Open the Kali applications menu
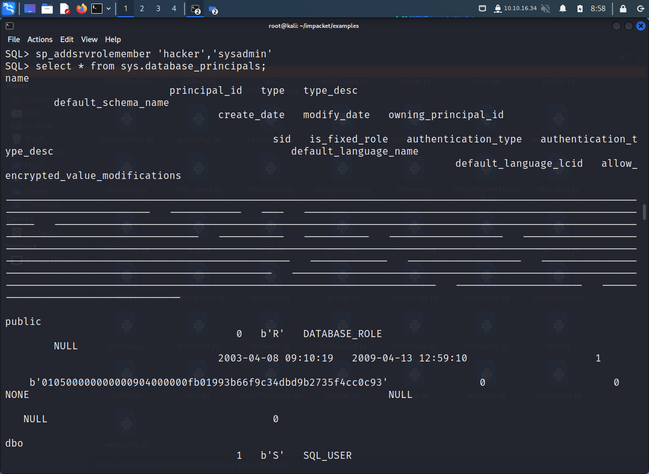This screenshot has width=649, height=474. (x=9, y=9)
